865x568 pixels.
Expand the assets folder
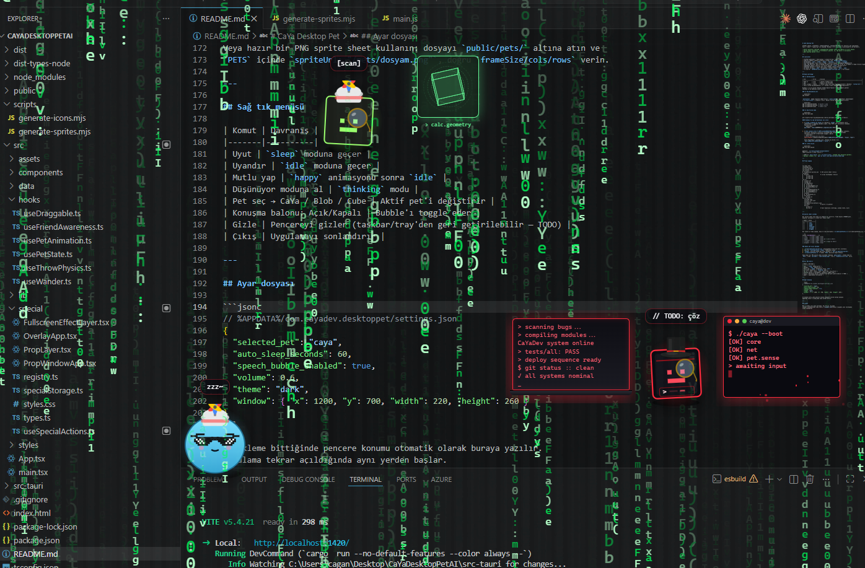tap(29, 159)
